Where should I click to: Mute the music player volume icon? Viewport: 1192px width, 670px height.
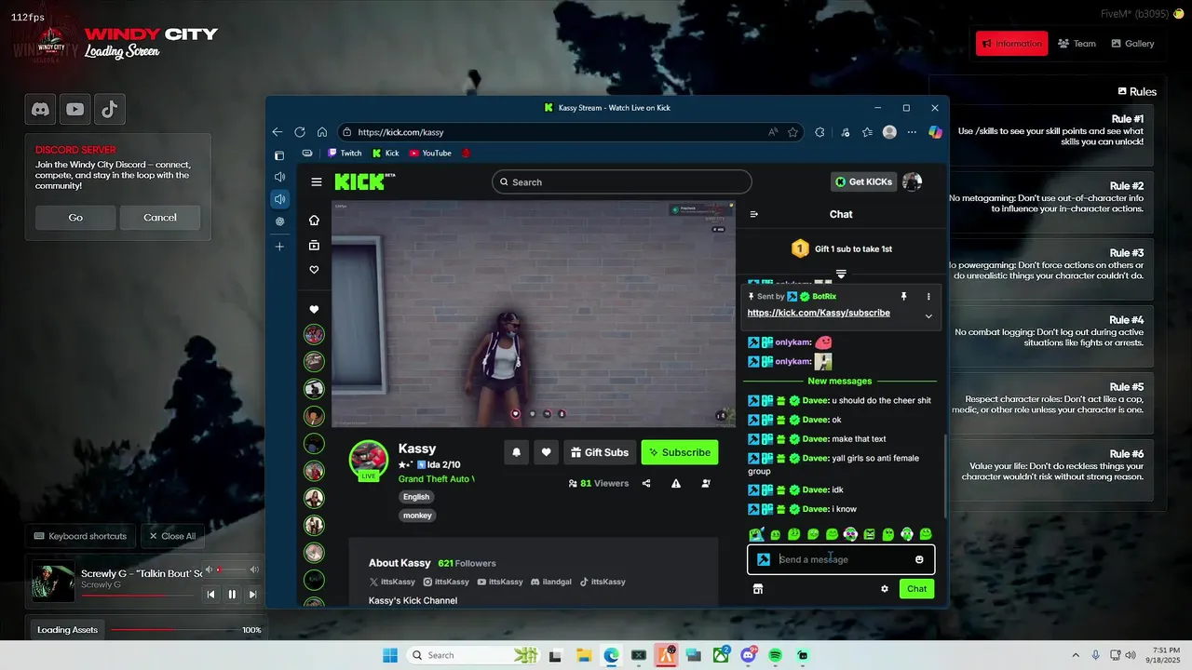(x=210, y=569)
